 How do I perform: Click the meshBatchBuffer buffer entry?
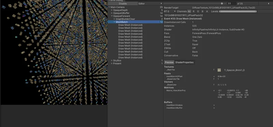click(x=174, y=108)
